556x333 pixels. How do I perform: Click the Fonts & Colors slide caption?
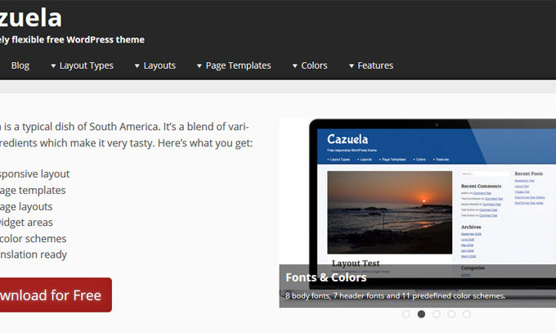(325, 277)
